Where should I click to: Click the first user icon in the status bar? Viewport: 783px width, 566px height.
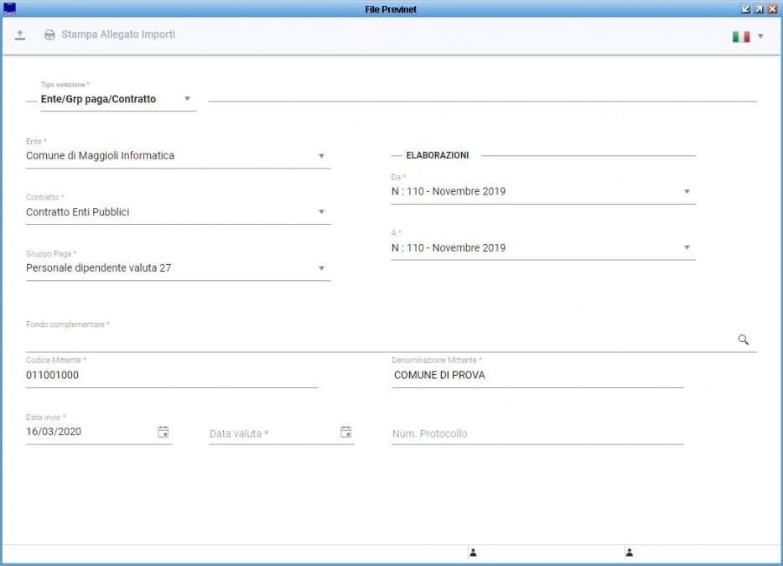474,553
